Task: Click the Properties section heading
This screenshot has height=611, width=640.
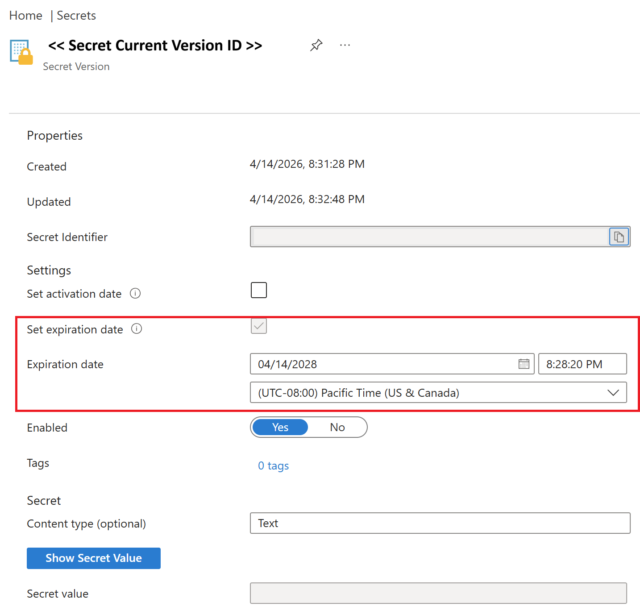Action: click(55, 135)
